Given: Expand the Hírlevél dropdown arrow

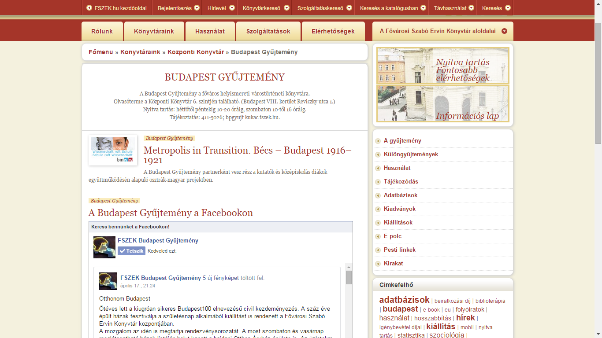Looking at the screenshot, I should pos(231,8).
